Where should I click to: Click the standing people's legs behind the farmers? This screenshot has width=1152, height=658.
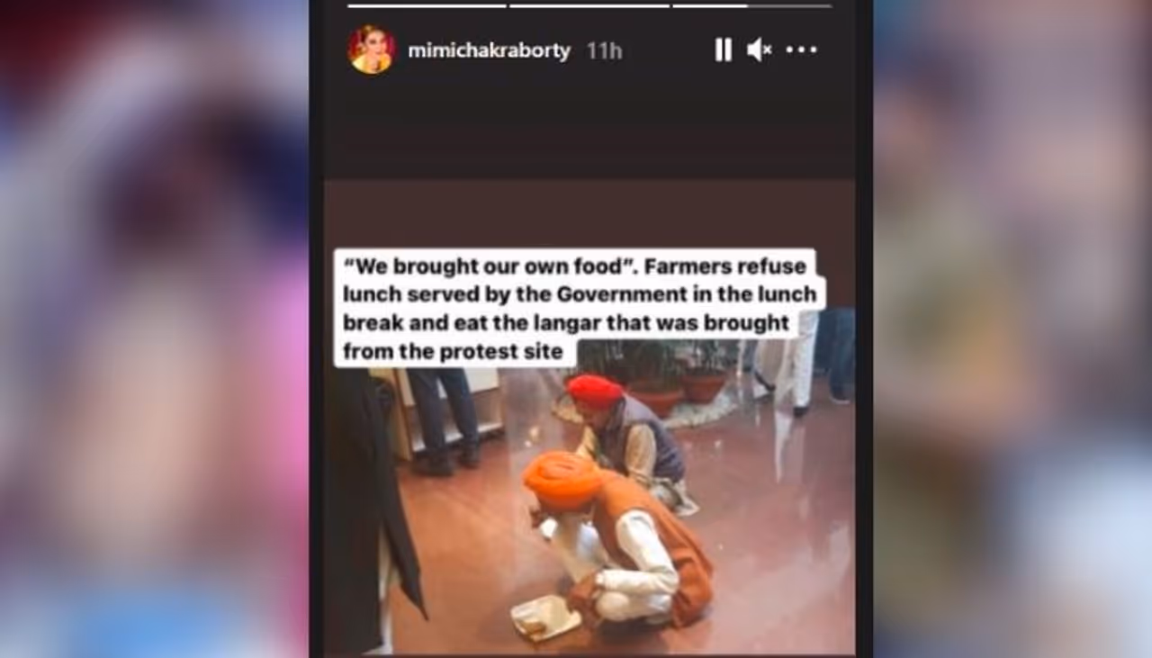[445, 419]
